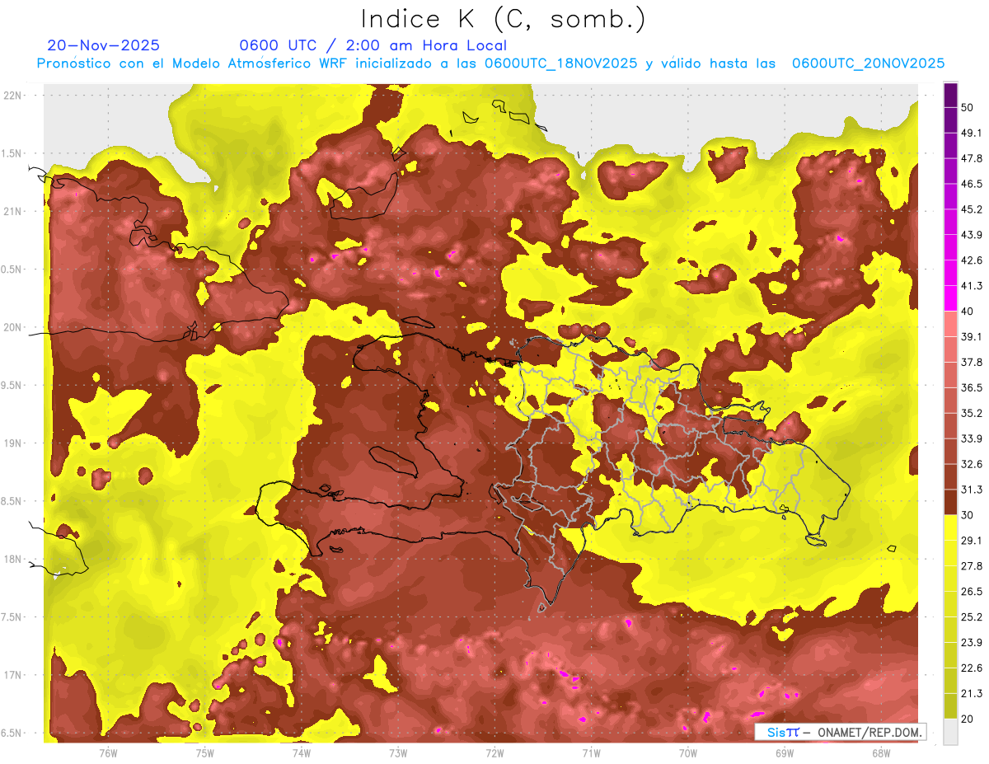Click "0600 UTC / 2:00 am Hora Local" text

pyautogui.click(x=373, y=46)
